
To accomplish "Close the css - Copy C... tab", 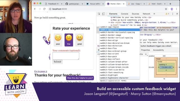I will 144,4.
